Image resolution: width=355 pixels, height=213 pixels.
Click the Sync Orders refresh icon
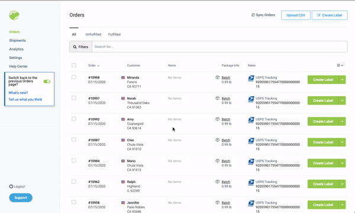pos(253,15)
